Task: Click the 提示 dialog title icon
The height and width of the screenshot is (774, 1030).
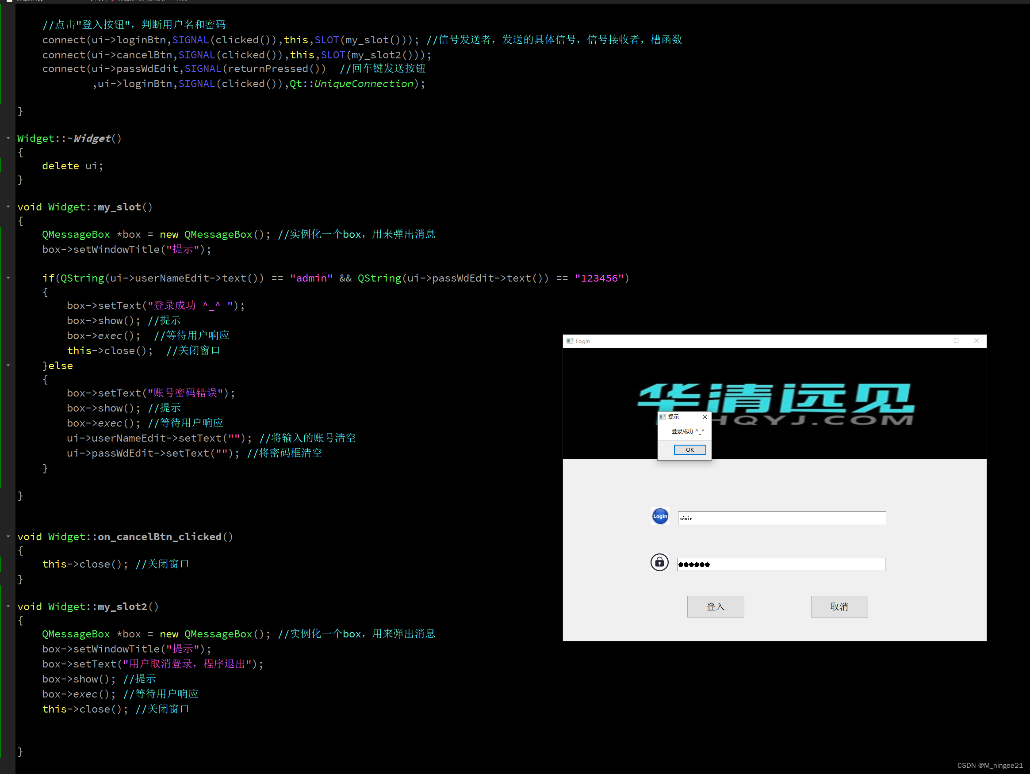Action: [662, 416]
